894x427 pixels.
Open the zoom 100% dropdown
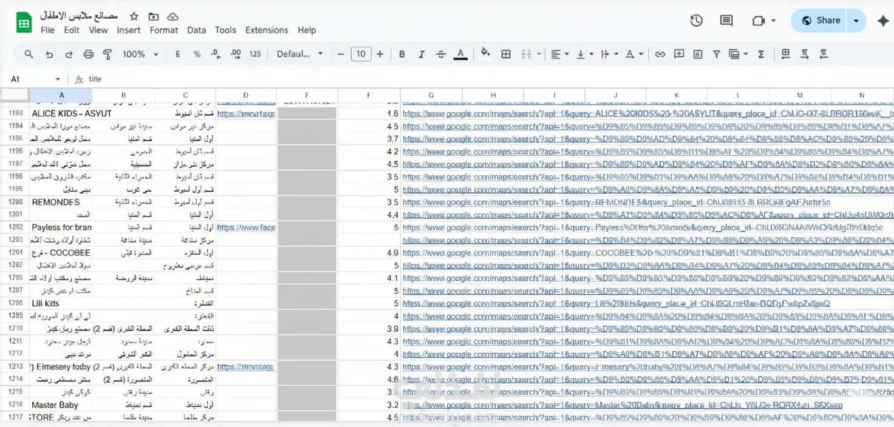pos(140,54)
